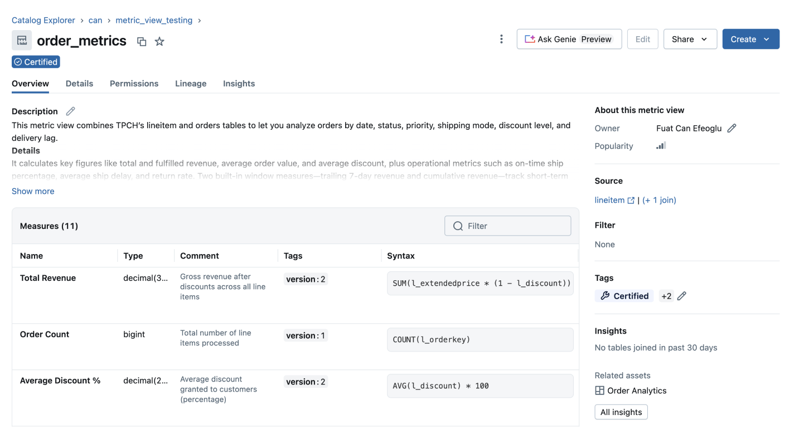Open Order Analytics related asset
Screen dimensions: 794x439
click(x=636, y=391)
